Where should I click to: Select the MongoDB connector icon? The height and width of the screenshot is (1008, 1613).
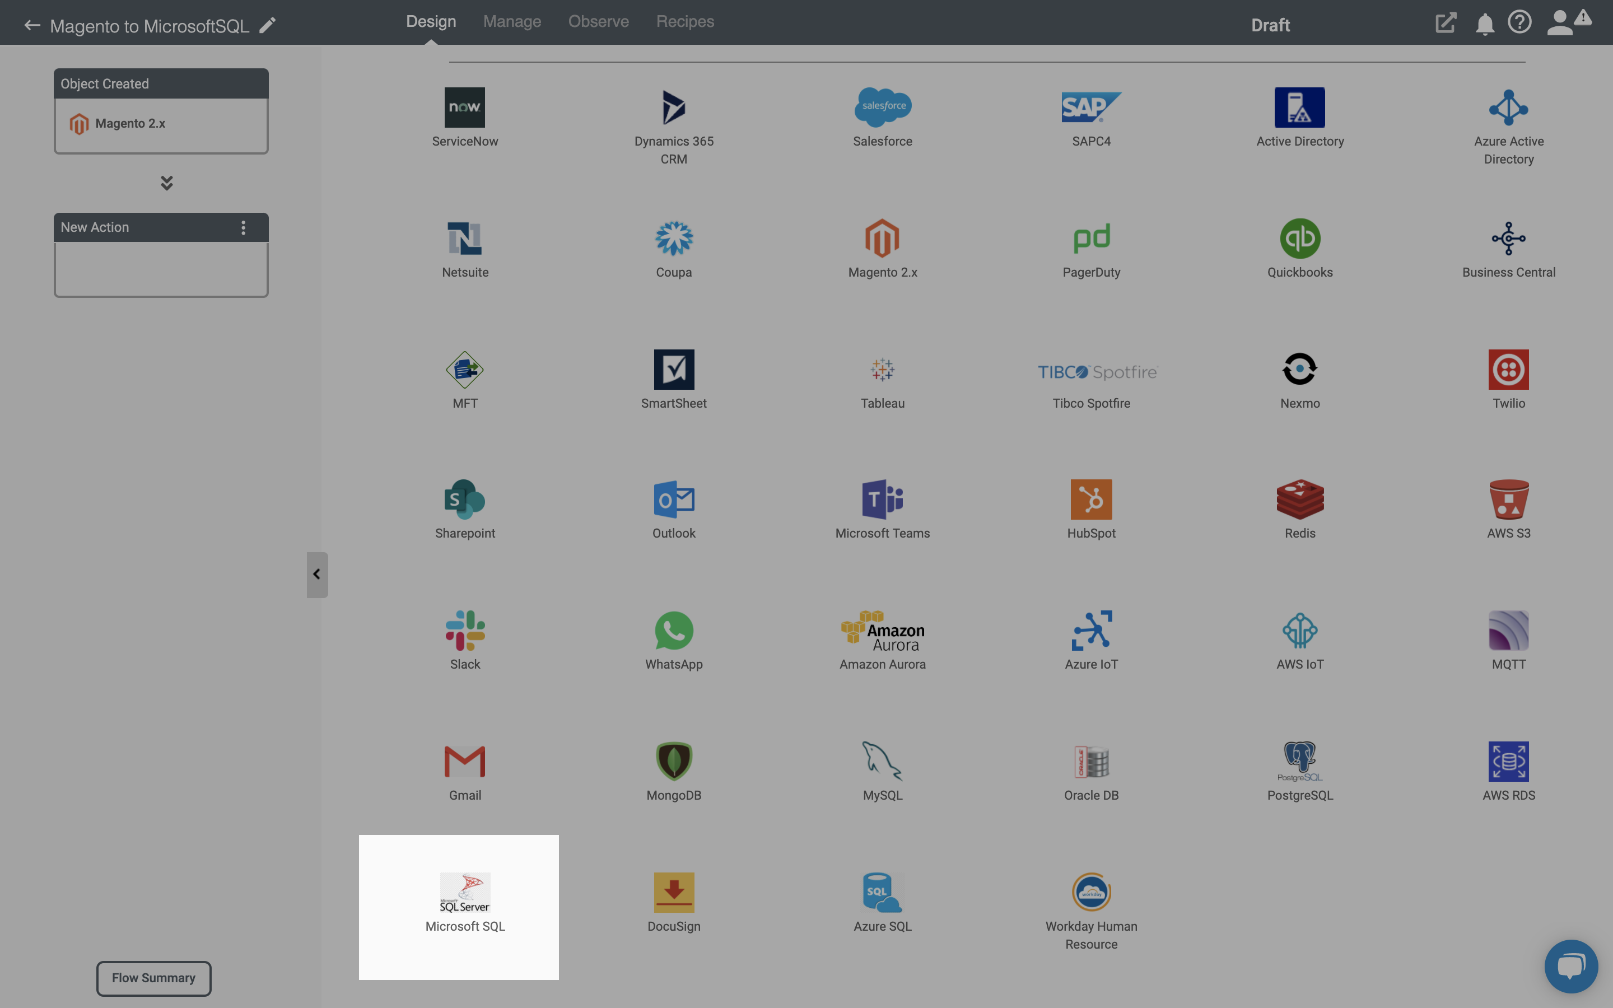tap(674, 759)
